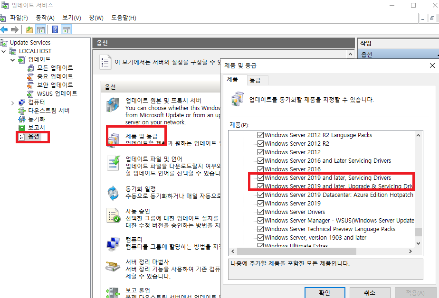Toggle the Show/Hide action pane icon

[67, 29]
